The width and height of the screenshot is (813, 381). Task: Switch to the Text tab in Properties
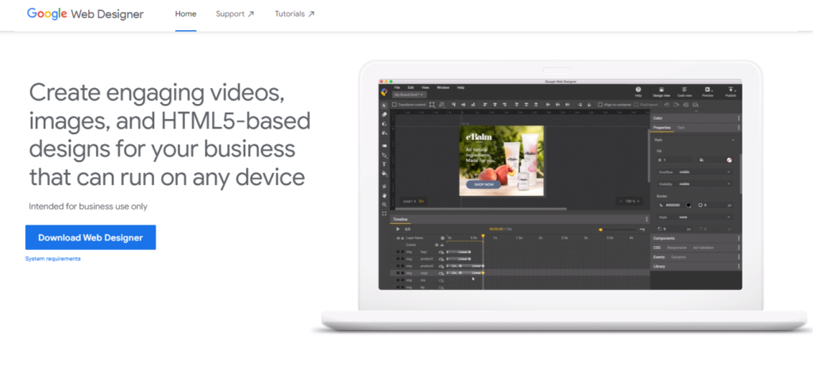tap(680, 128)
